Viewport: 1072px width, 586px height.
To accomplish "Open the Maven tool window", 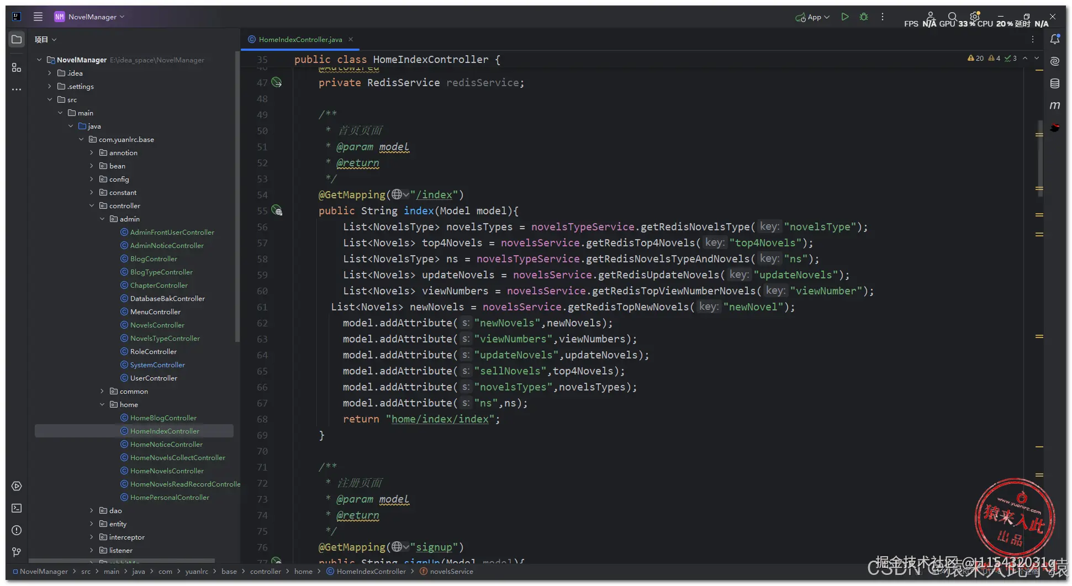I will pyautogui.click(x=1055, y=105).
